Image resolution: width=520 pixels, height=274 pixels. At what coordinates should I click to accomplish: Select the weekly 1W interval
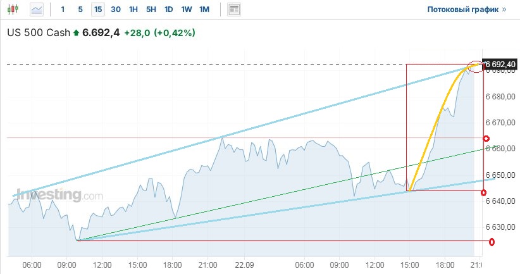(186, 9)
